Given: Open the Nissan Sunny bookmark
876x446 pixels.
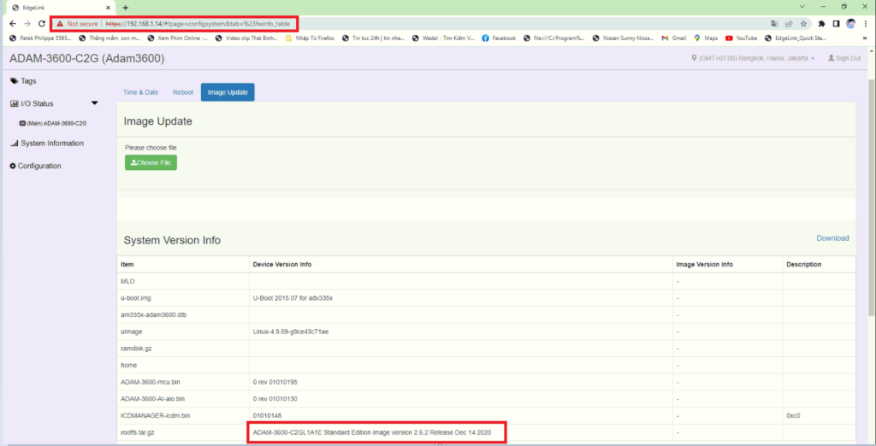Looking at the screenshot, I should tap(624, 38).
